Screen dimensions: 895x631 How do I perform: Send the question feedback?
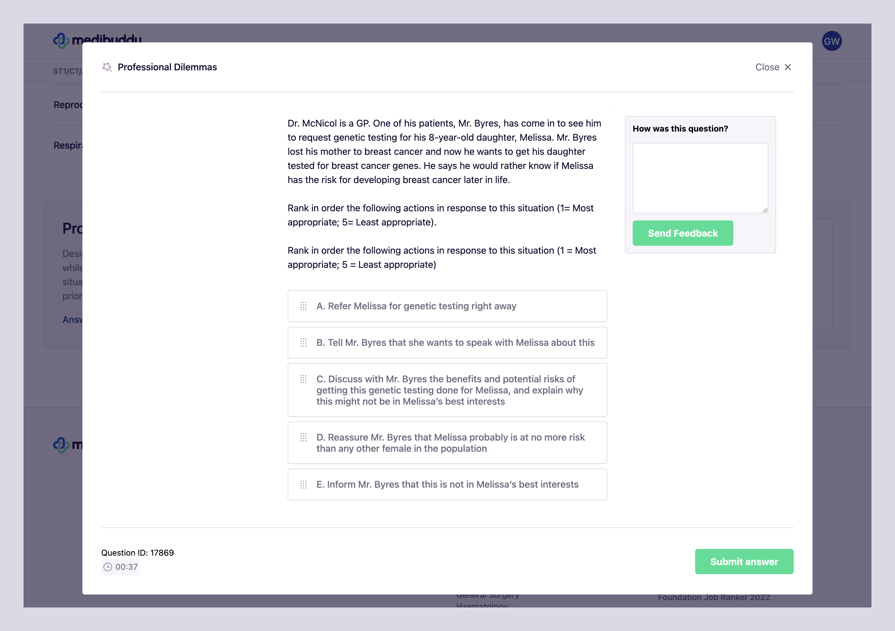[x=682, y=233]
